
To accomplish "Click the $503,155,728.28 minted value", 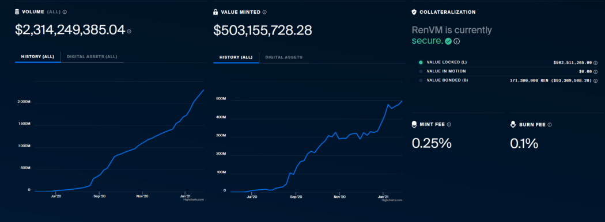I will coord(262,30).
